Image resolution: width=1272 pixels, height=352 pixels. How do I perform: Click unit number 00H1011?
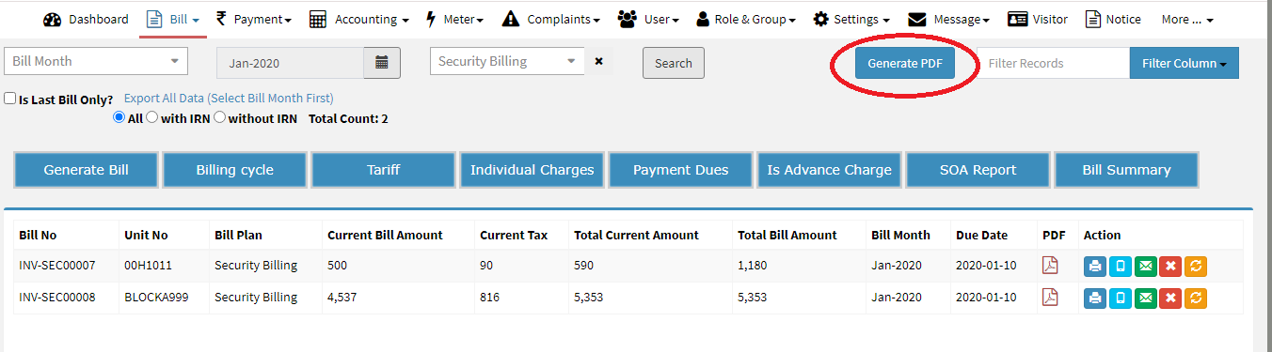tap(148, 266)
